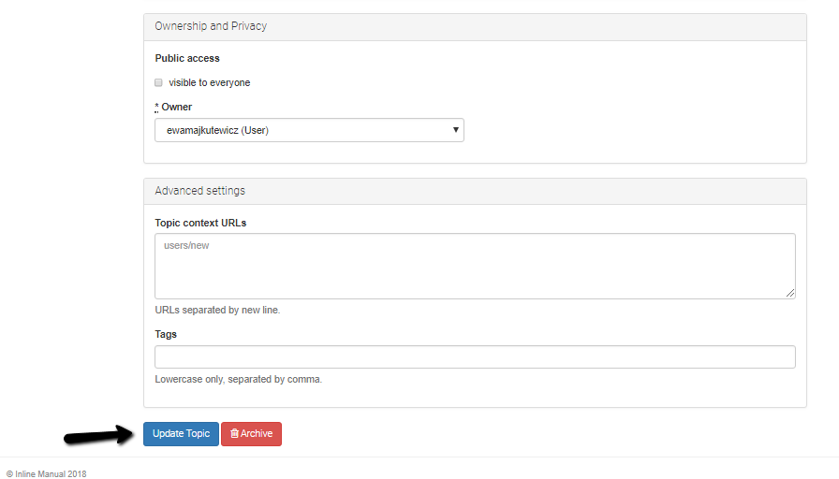Save changes with Update Topic button

tap(181, 433)
